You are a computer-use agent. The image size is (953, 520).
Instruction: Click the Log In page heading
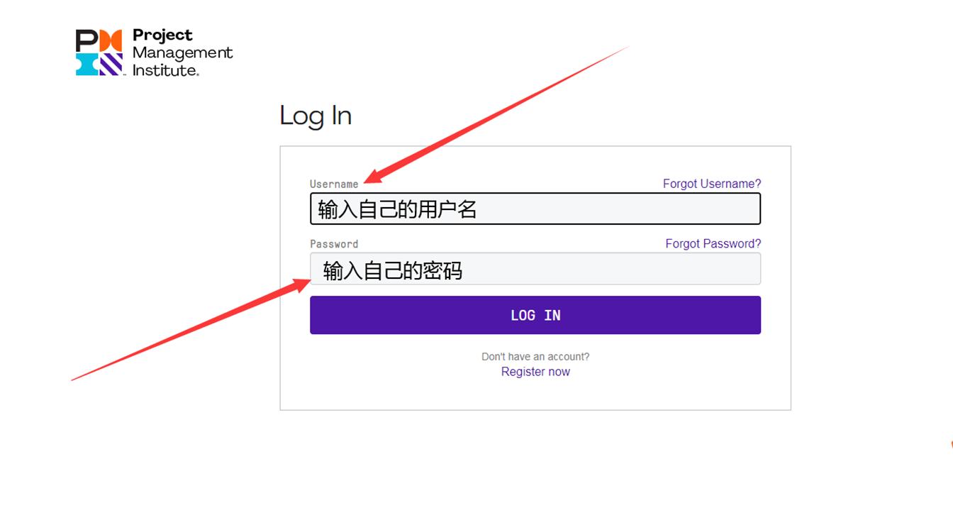(x=316, y=115)
